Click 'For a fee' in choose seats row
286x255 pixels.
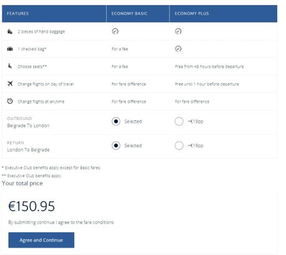(x=120, y=66)
